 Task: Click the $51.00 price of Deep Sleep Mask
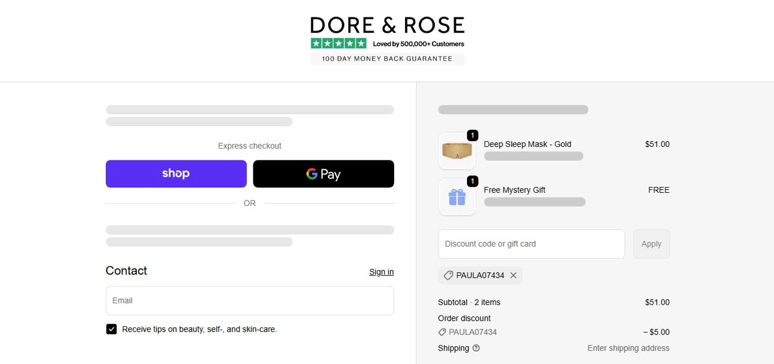tap(657, 144)
